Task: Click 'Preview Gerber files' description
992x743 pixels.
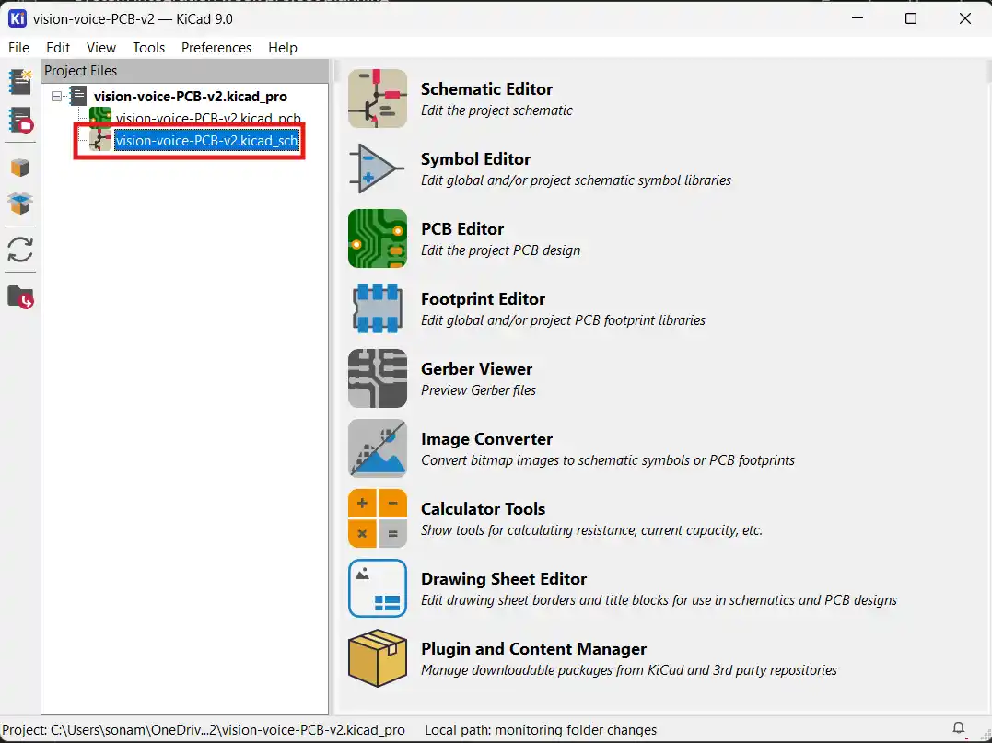Action: [x=478, y=390]
